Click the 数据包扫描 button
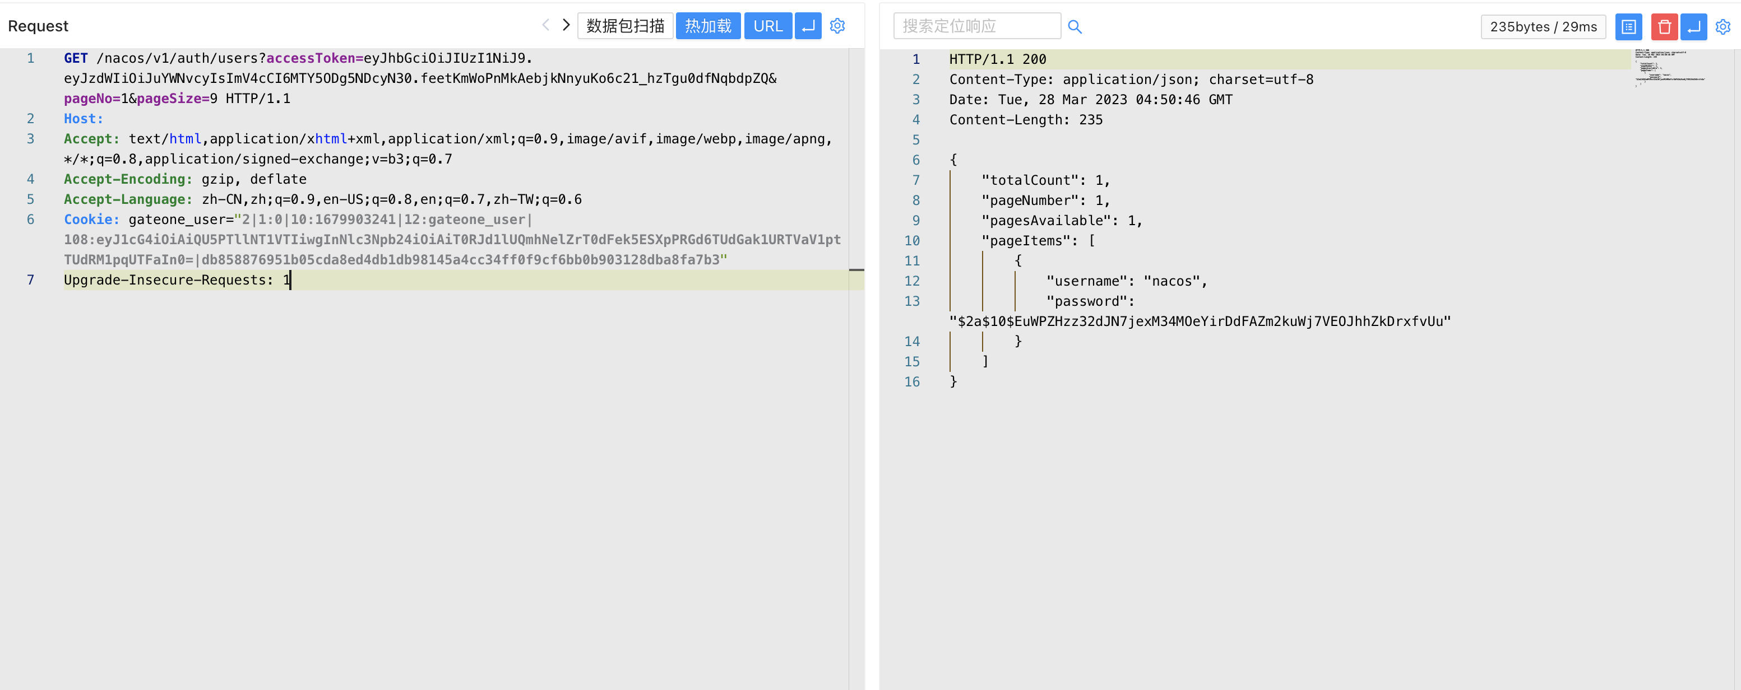Screen dimensions: 1741x690 coord(625,26)
